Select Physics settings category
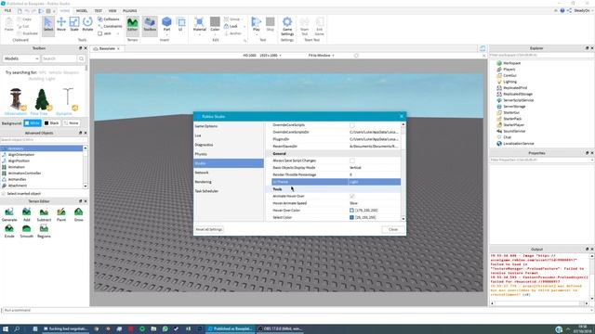This screenshot has width=595, height=334. [229, 154]
